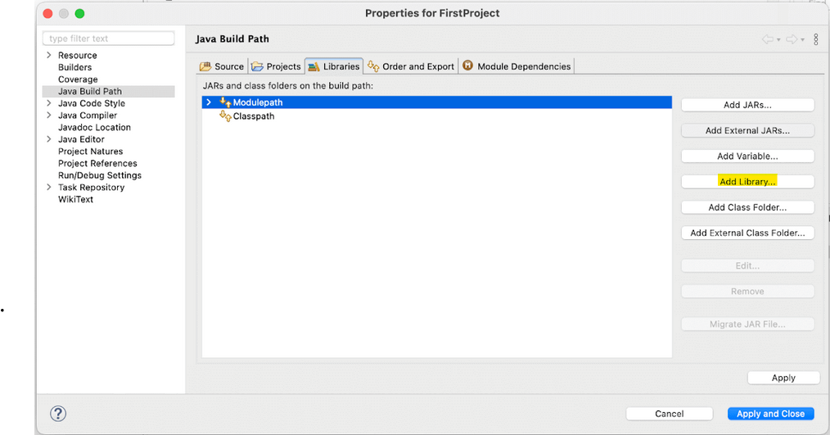This screenshot has width=830, height=435.
Task: Click the Source tab folder icon
Action: click(205, 66)
